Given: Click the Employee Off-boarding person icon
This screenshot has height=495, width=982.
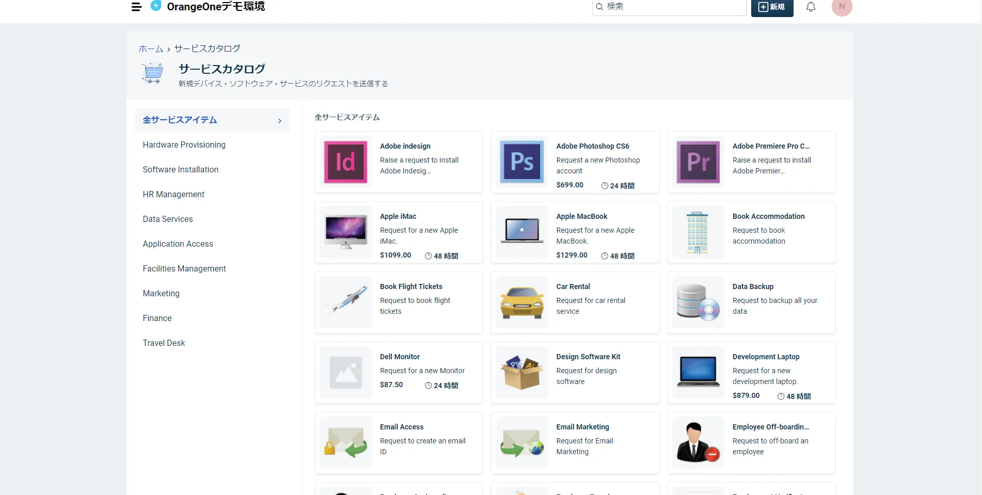Looking at the screenshot, I should [x=698, y=443].
